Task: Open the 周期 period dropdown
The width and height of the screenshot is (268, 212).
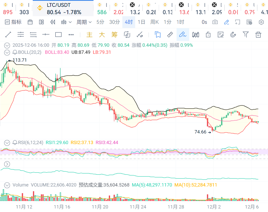Action: 84,22
